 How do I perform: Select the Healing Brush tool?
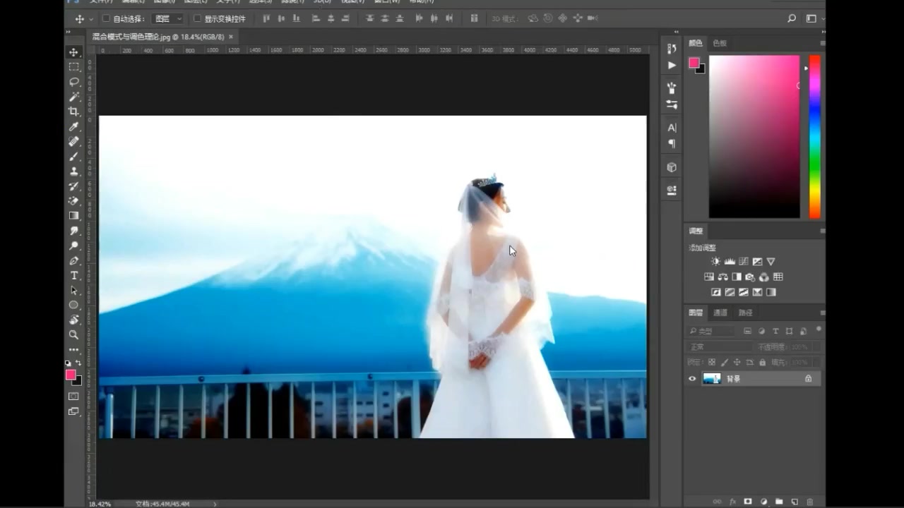tap(73, 141)
